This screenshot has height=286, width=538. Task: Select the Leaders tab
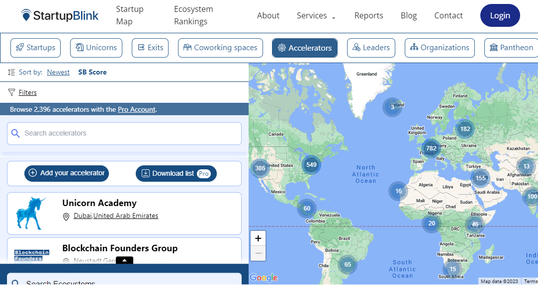click(371, 48)
